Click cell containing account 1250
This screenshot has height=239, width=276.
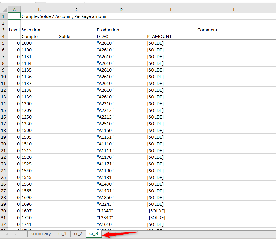pyautogui.click(x=39, y=117)
